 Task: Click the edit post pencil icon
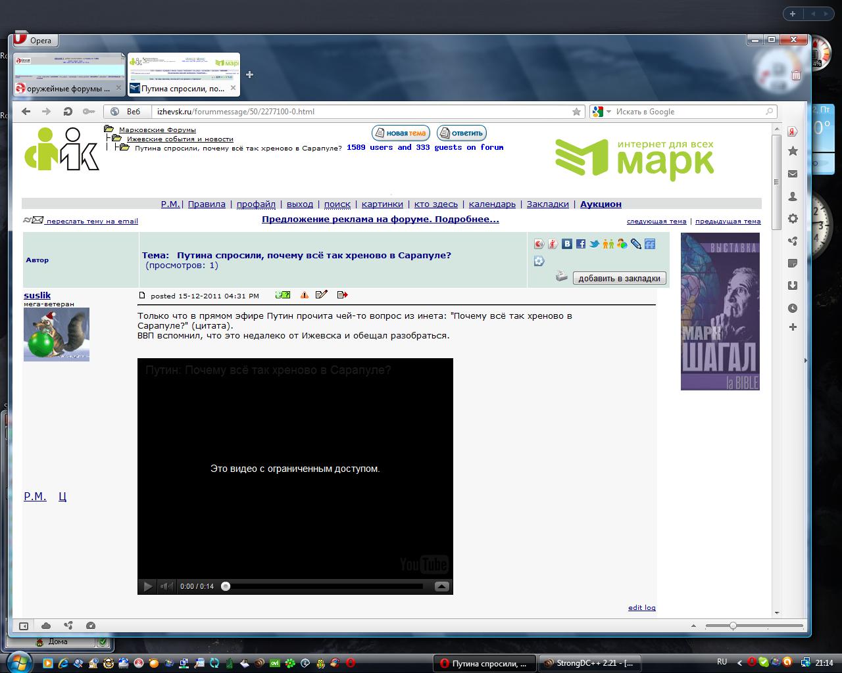click(x=322, y=295)
